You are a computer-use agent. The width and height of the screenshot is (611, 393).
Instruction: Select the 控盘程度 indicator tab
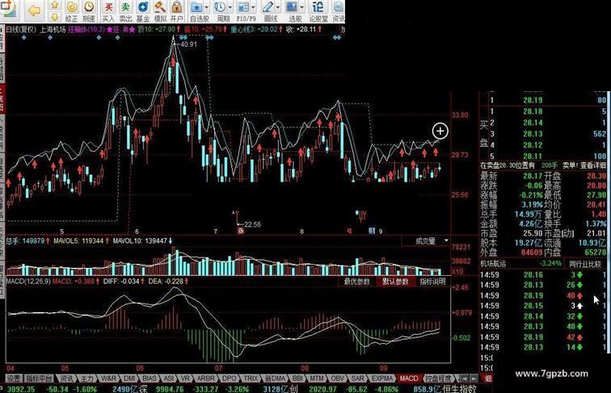[438, 378]
